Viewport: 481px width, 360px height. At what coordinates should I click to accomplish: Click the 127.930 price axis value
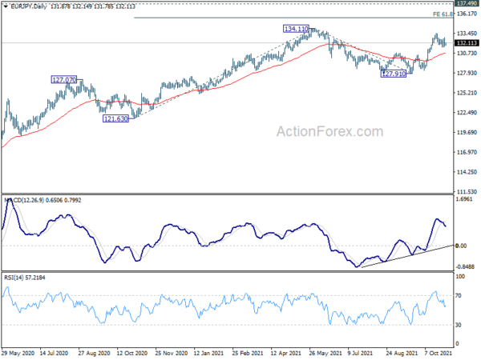point(467,73)
